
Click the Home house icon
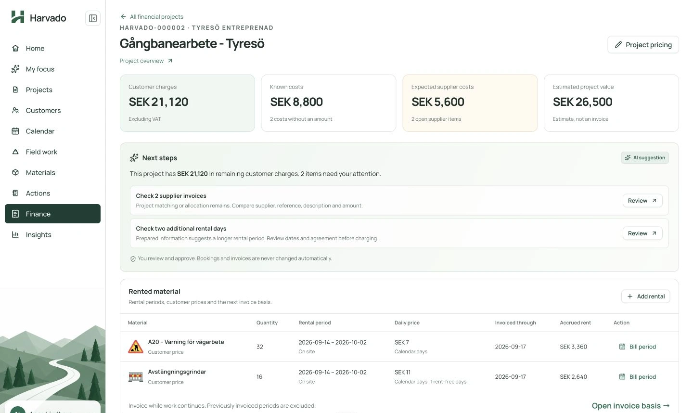pyautogui.click(x=15, y=48)
